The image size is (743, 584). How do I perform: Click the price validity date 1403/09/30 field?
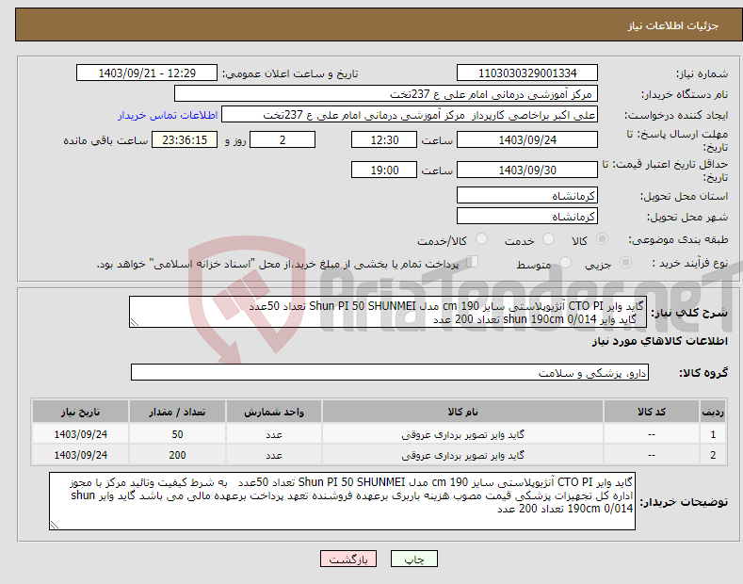(x=527, y=170)
